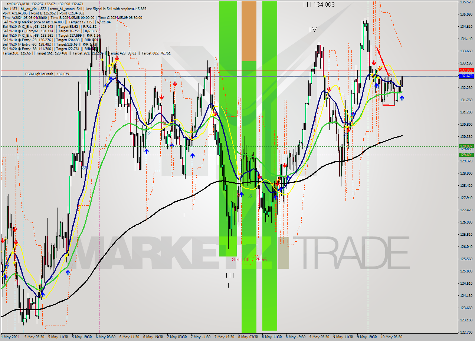Click the '7 May 19:30' time label
The image size is (475, 341).
[224, 337]
